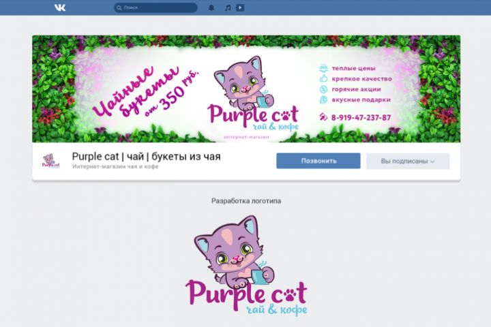
Task: Click the thumbs-up icon near крепкое качество
Action: click(x=323, y=78)
